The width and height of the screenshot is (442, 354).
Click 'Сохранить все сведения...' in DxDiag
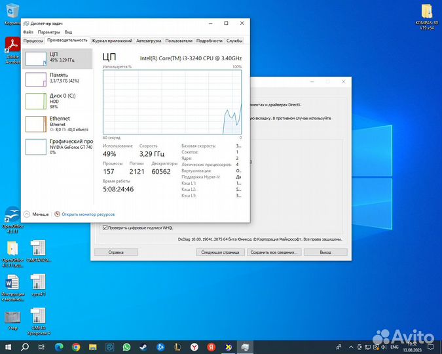274,252
